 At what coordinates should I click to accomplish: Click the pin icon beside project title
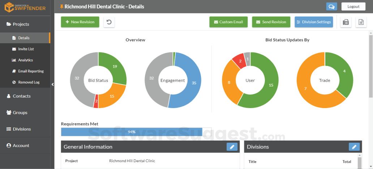(62, 6)
